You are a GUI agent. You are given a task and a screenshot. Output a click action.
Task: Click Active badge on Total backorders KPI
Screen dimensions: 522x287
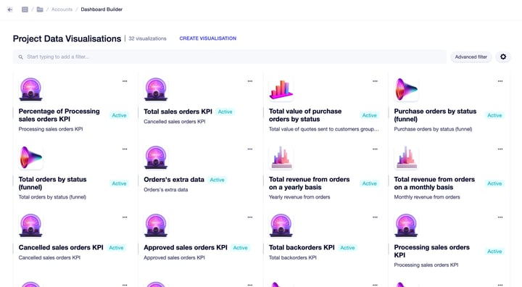click(347, 248)
